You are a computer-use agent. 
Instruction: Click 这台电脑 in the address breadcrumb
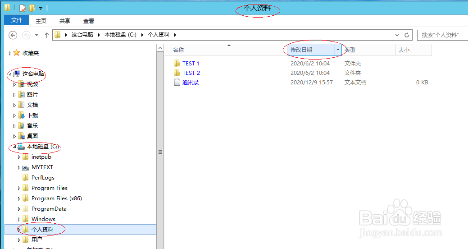coord(82,35)
